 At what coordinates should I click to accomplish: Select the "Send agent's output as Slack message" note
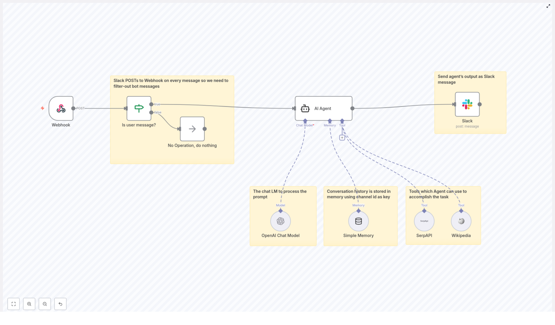click(466, 79)
